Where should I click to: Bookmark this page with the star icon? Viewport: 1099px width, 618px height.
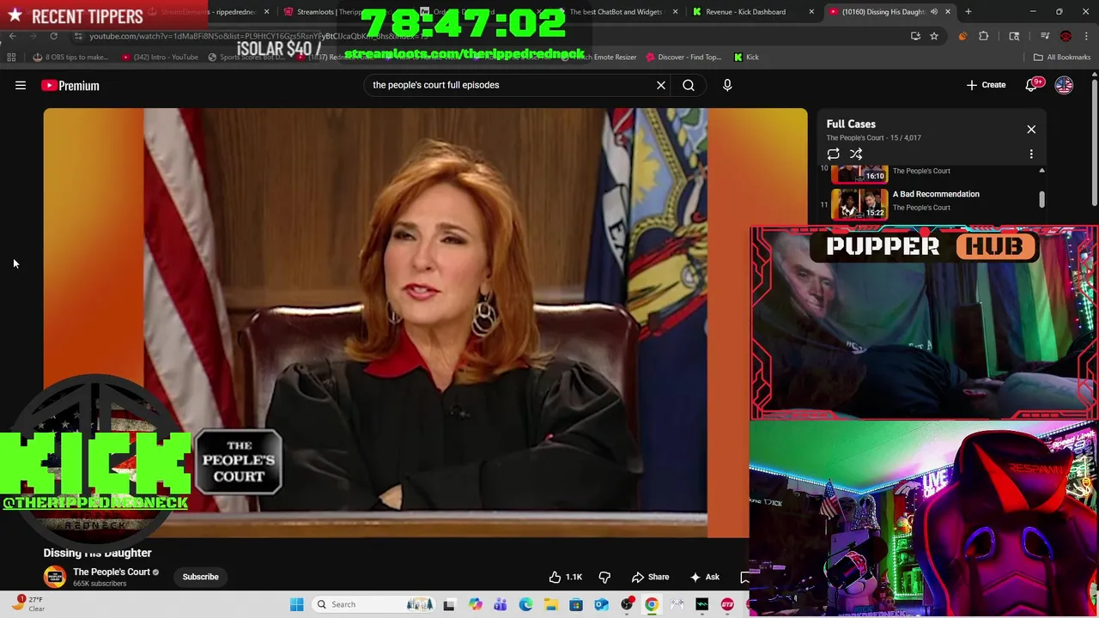click(934, 36)
